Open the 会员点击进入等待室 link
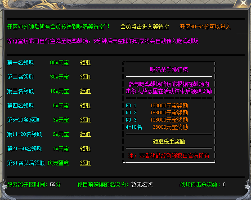Image resolution: width=251 pixels, height=200 pixels. pyautogui.click(x=145, y=26)
